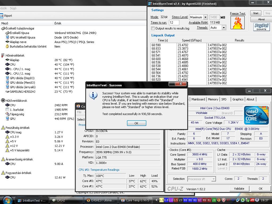Click the blue info icon in the Success dialog

(x=93, y=95)
